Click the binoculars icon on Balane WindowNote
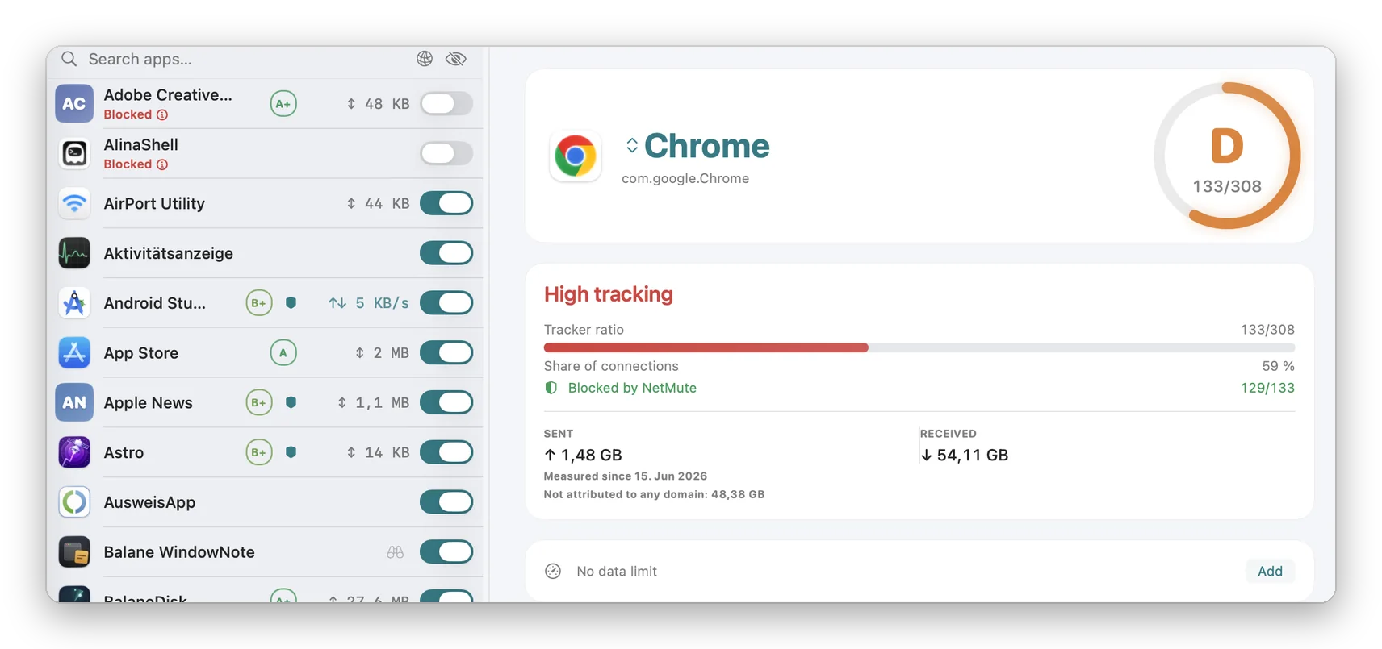 (x=395, y=552)
